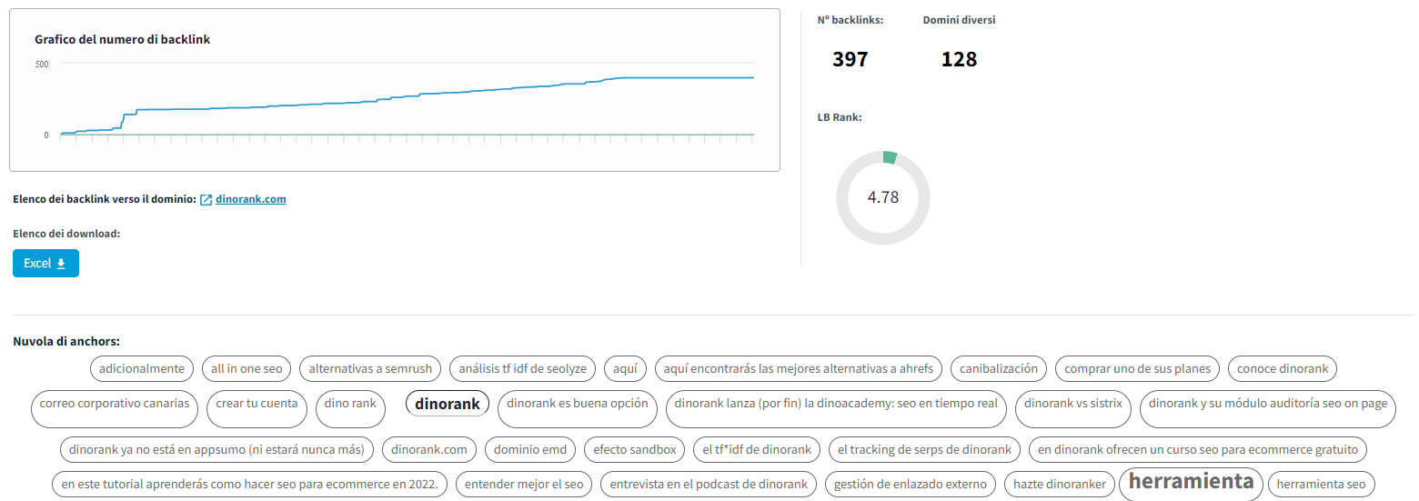Open the dinorank.com domain link

pyautogui.click(x=250, y=199)
